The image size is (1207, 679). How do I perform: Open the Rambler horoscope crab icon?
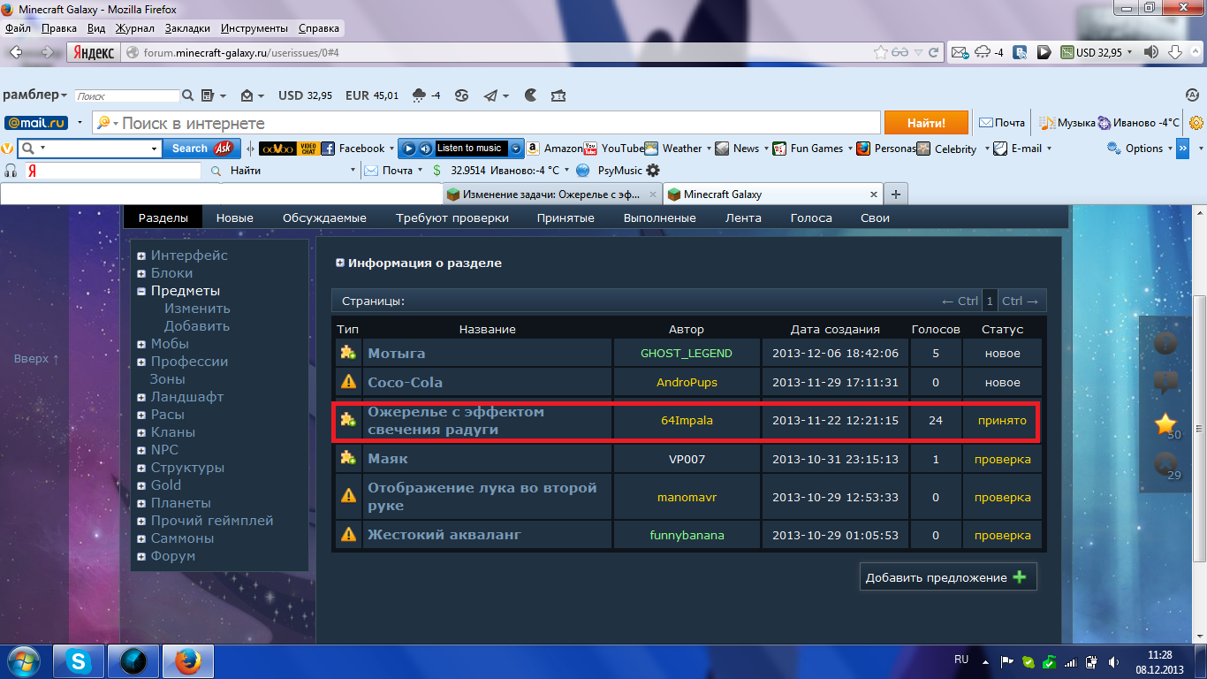pos(461,95)
